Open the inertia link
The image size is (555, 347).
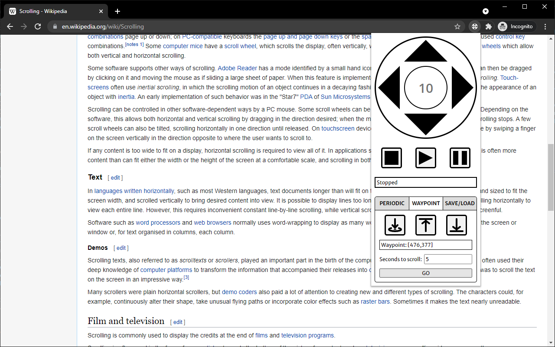[126, 97]
